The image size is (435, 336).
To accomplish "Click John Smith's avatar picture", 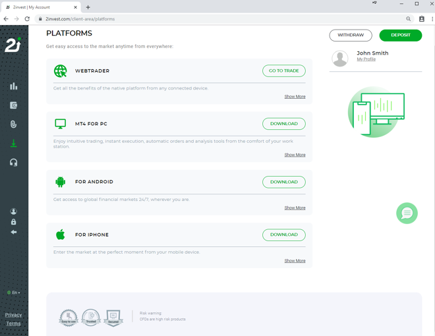I will click(340, 59).
